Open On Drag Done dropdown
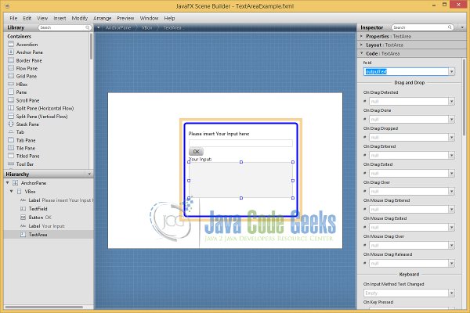 pyautogui.click(x=451, y=120)
